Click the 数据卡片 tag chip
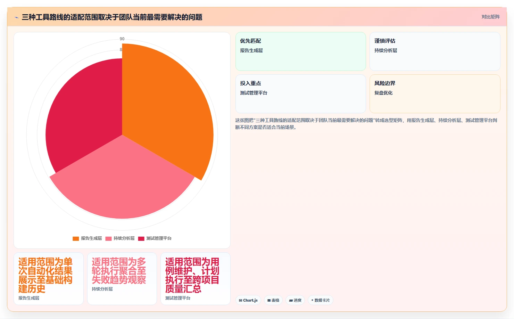514x319 pixels. click(x=321, y=300)
